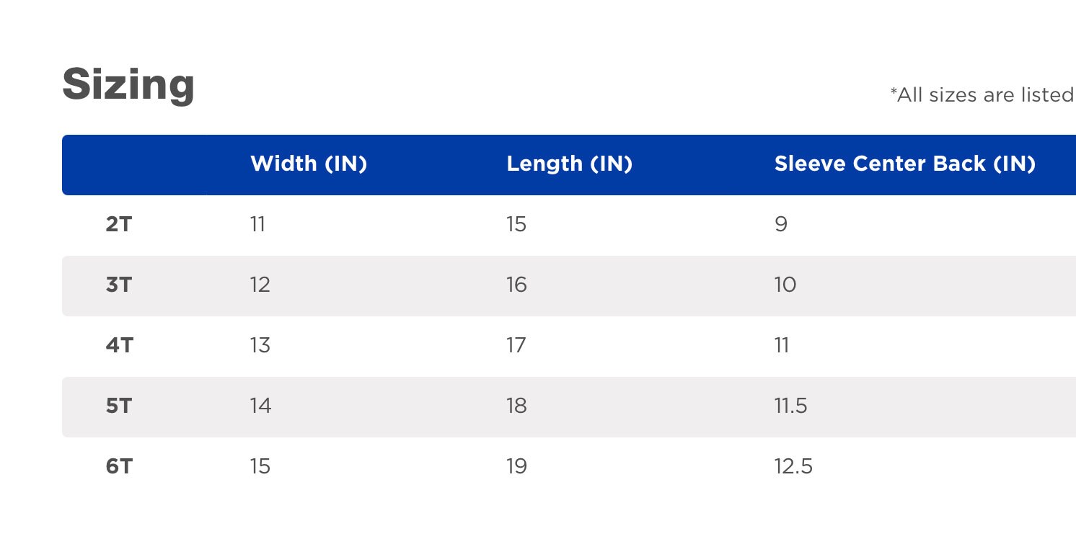Click the Sizing heading
Image resolution: width=1076 pixels, height=539 pixels.
coord(128,85)
